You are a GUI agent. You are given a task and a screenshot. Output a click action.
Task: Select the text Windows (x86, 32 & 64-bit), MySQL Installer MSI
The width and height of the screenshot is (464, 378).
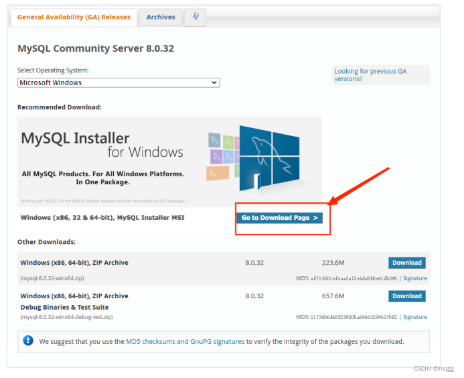tap(102, 218)
